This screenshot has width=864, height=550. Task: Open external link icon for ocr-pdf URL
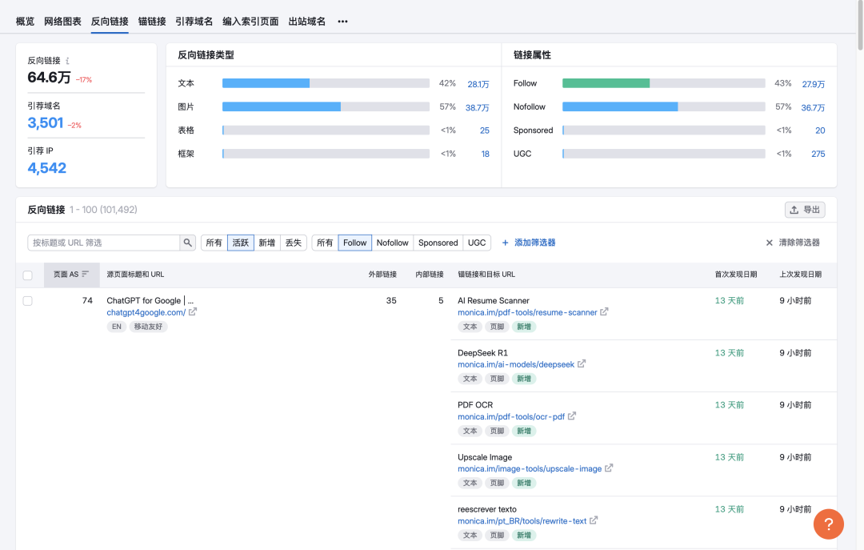pyautogui.click(x=572, y=416)
